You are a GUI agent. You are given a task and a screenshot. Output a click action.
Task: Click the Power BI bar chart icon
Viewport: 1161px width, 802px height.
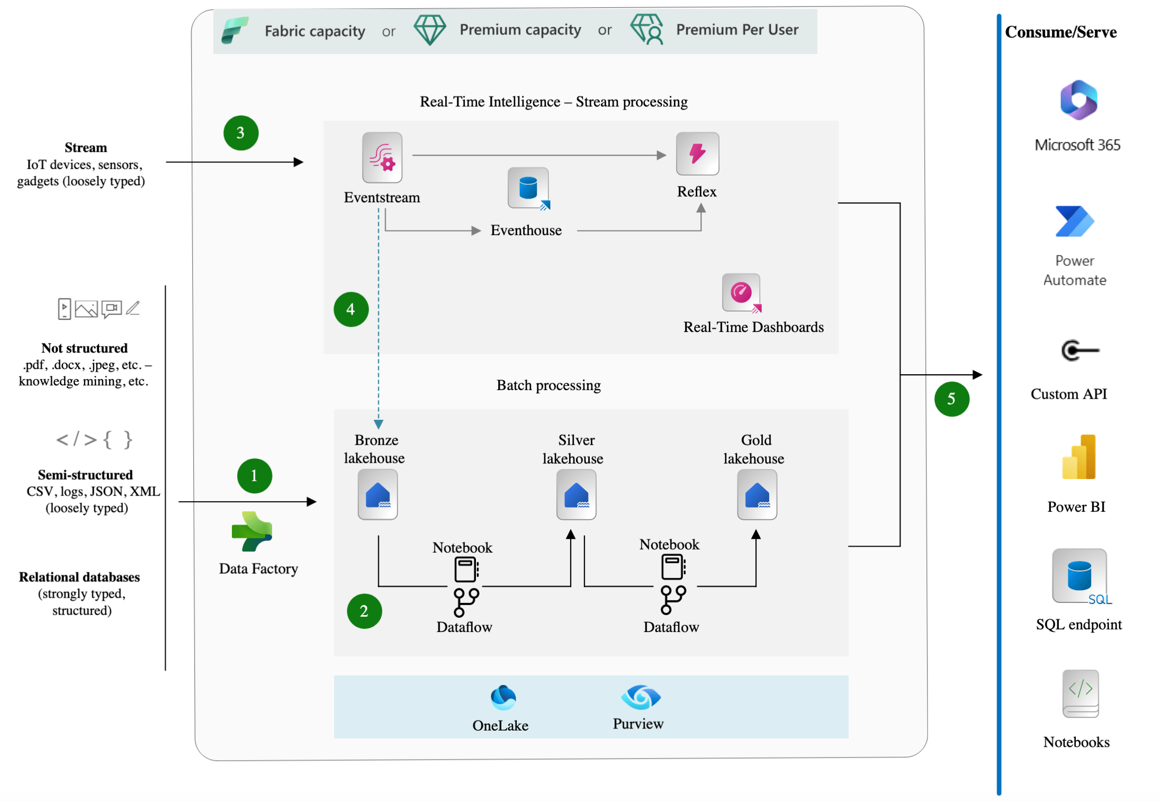(1079, 457)
